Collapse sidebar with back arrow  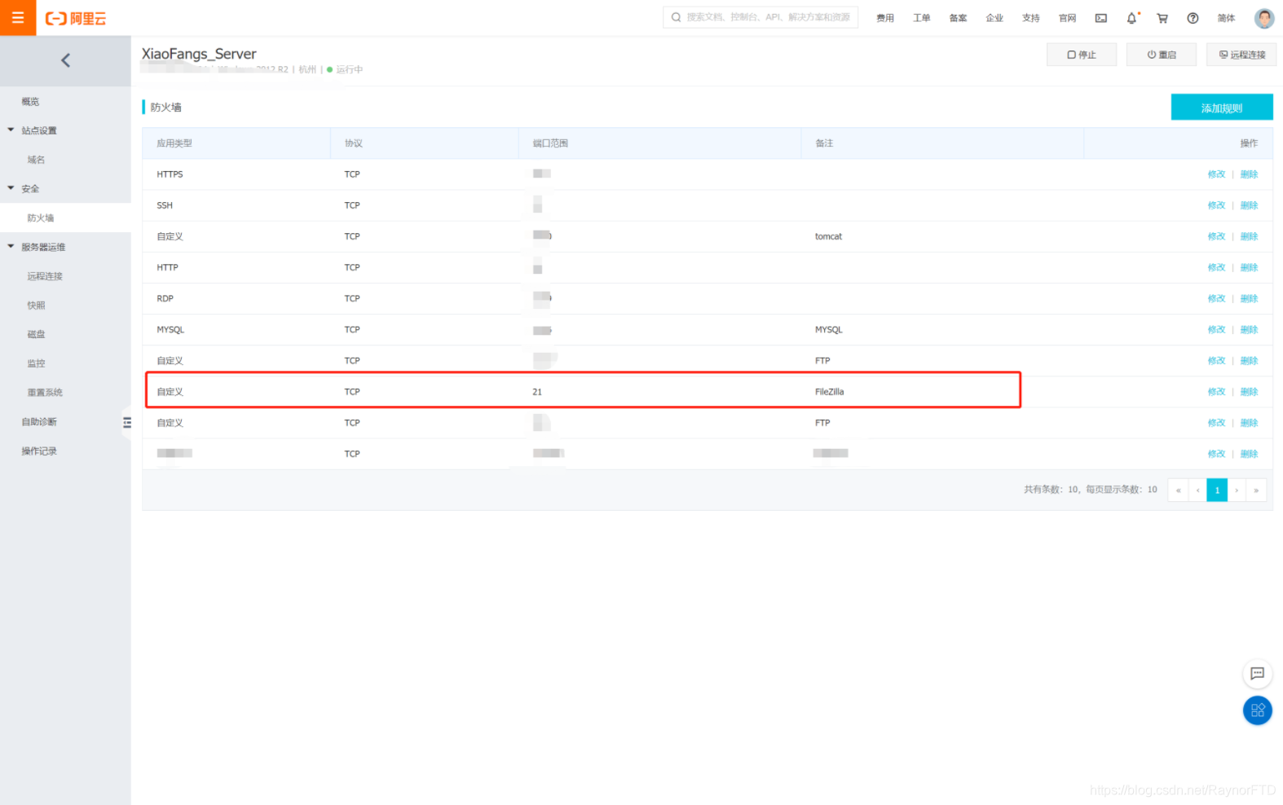click(x=65, y=60)
